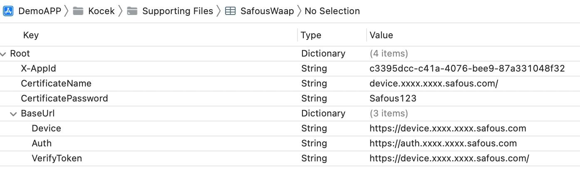Open the String type of Auth row

point(314,143)
